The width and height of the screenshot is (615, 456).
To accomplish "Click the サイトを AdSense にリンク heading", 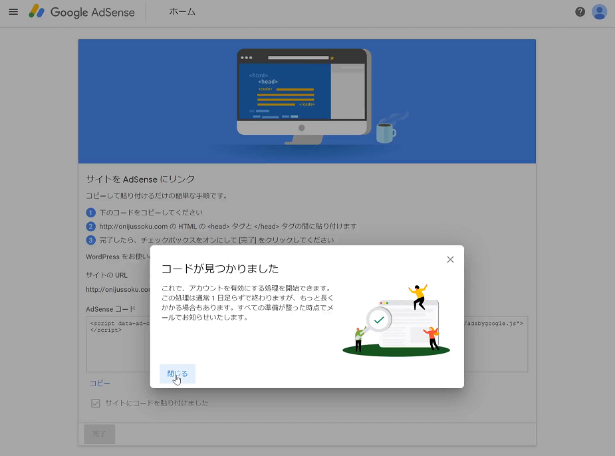I will (140, 179).
